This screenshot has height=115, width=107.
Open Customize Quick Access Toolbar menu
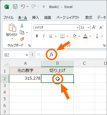(x=44, y=7)
